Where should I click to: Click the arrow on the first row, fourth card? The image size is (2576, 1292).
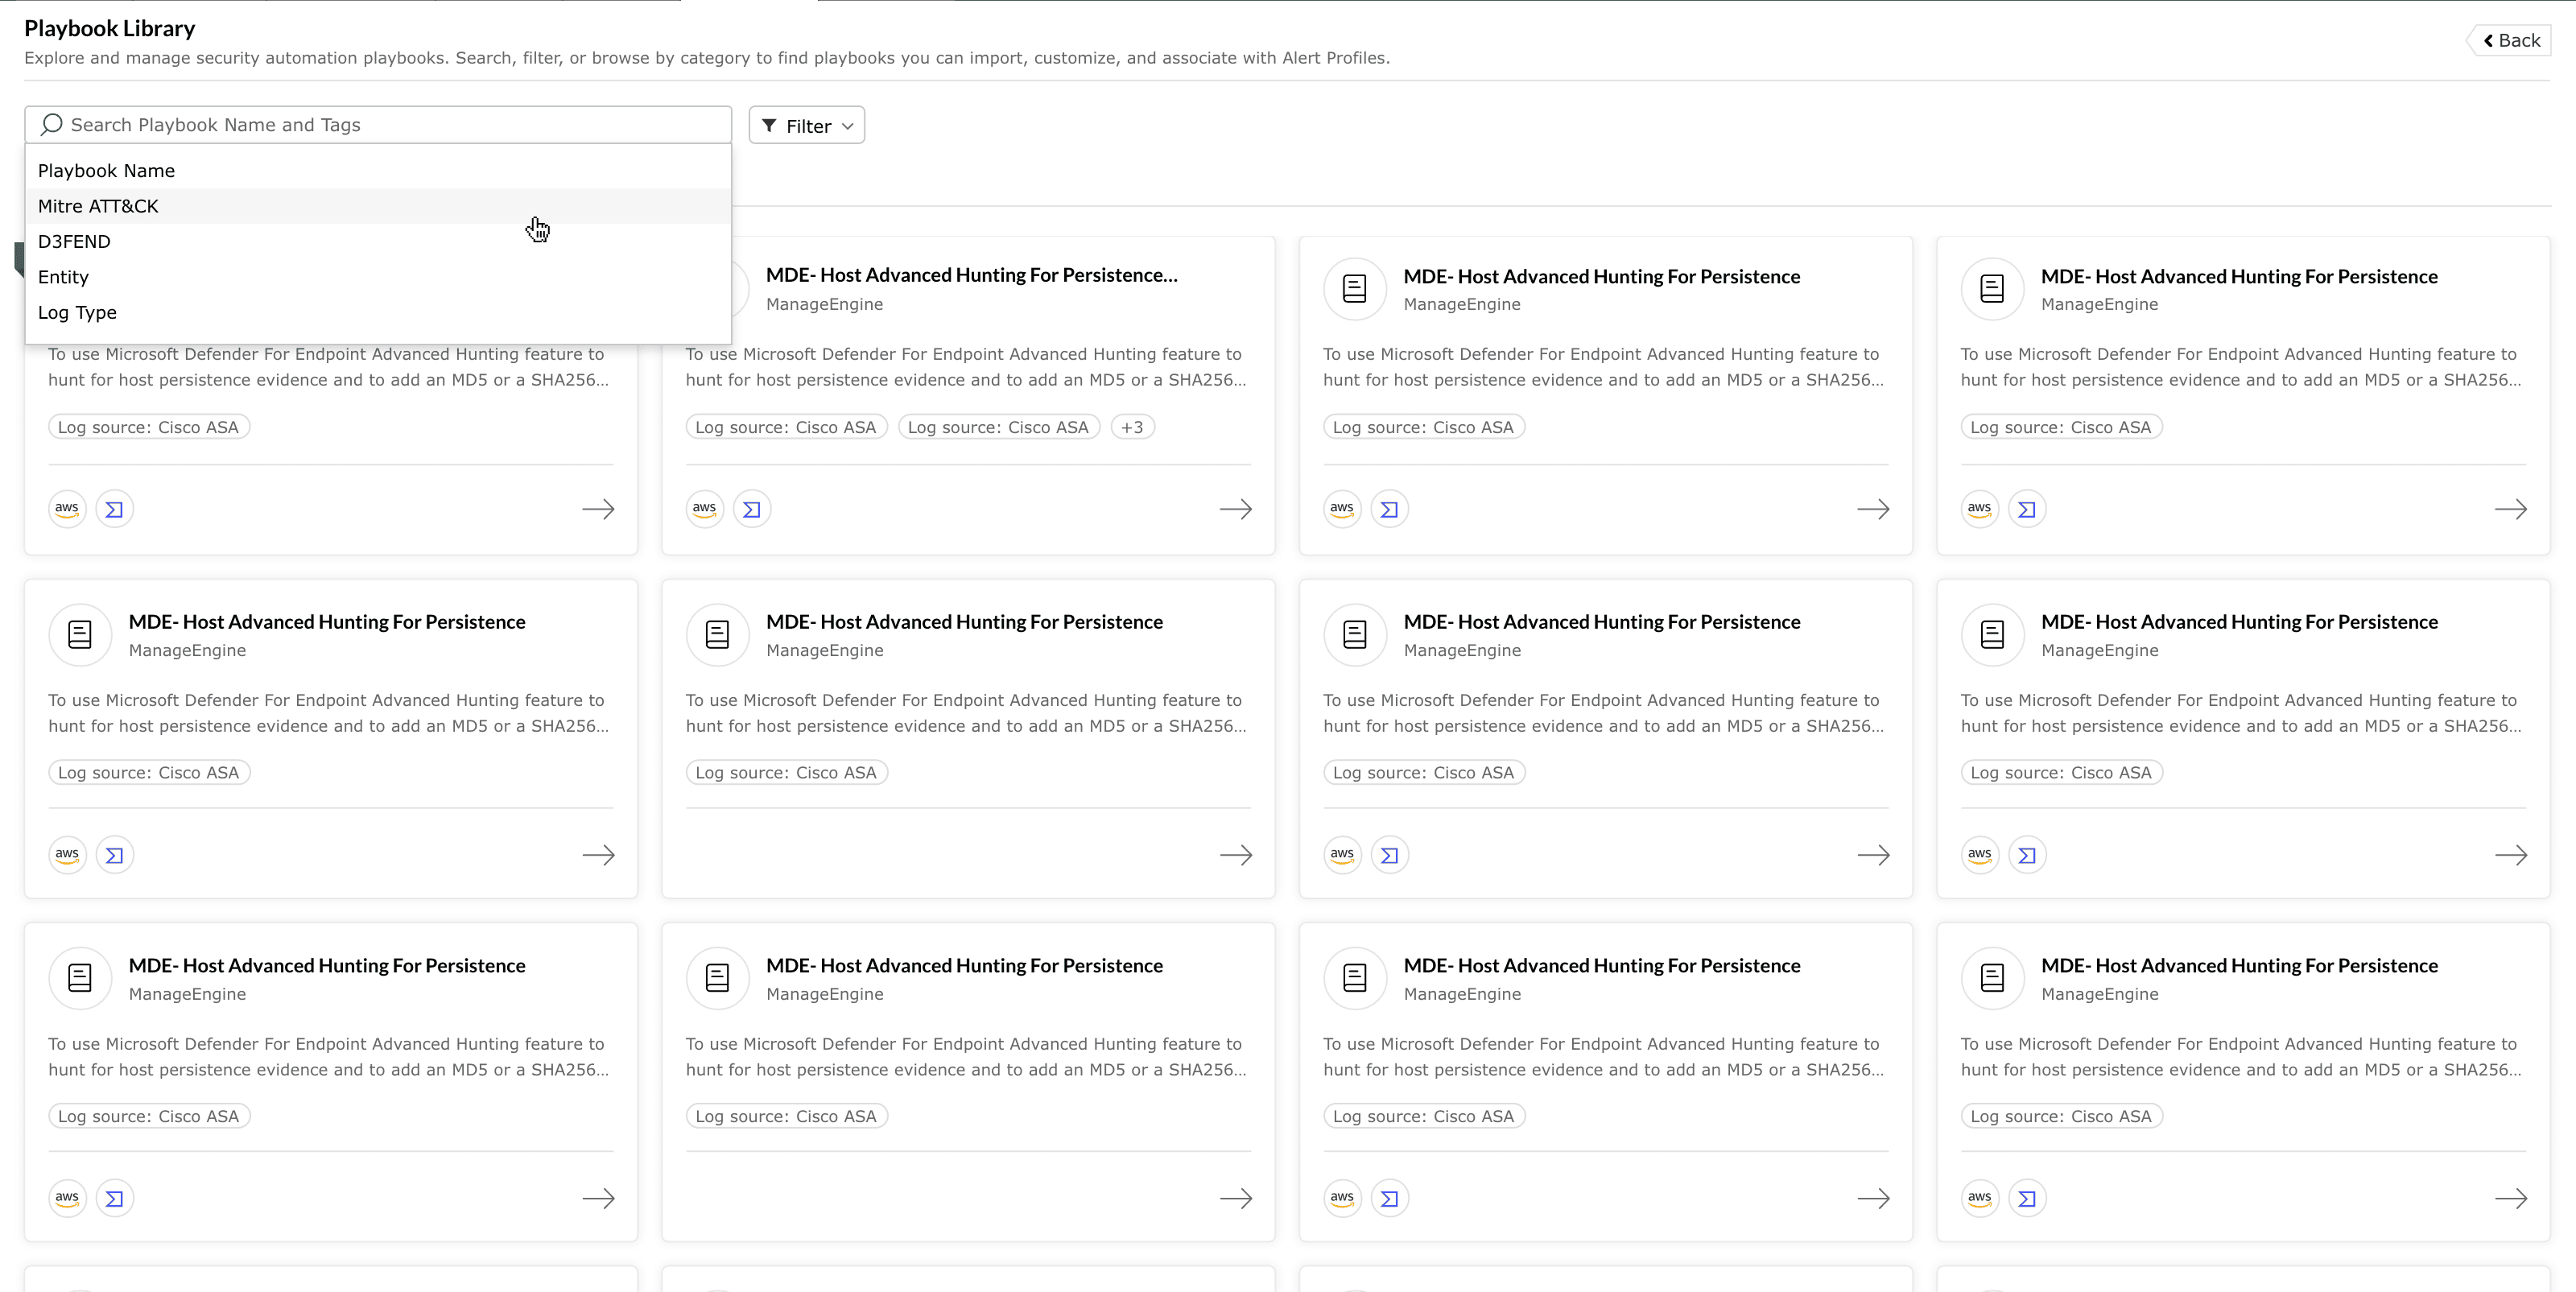pos(2511,509)
